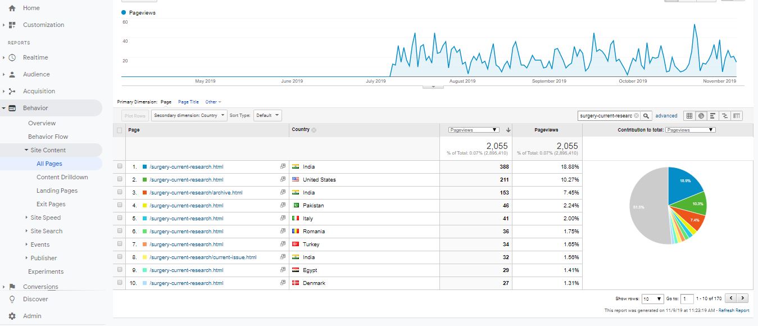Clear the search filter text
758x326 pixels.
pyautogui.click(x=636, y=116)
